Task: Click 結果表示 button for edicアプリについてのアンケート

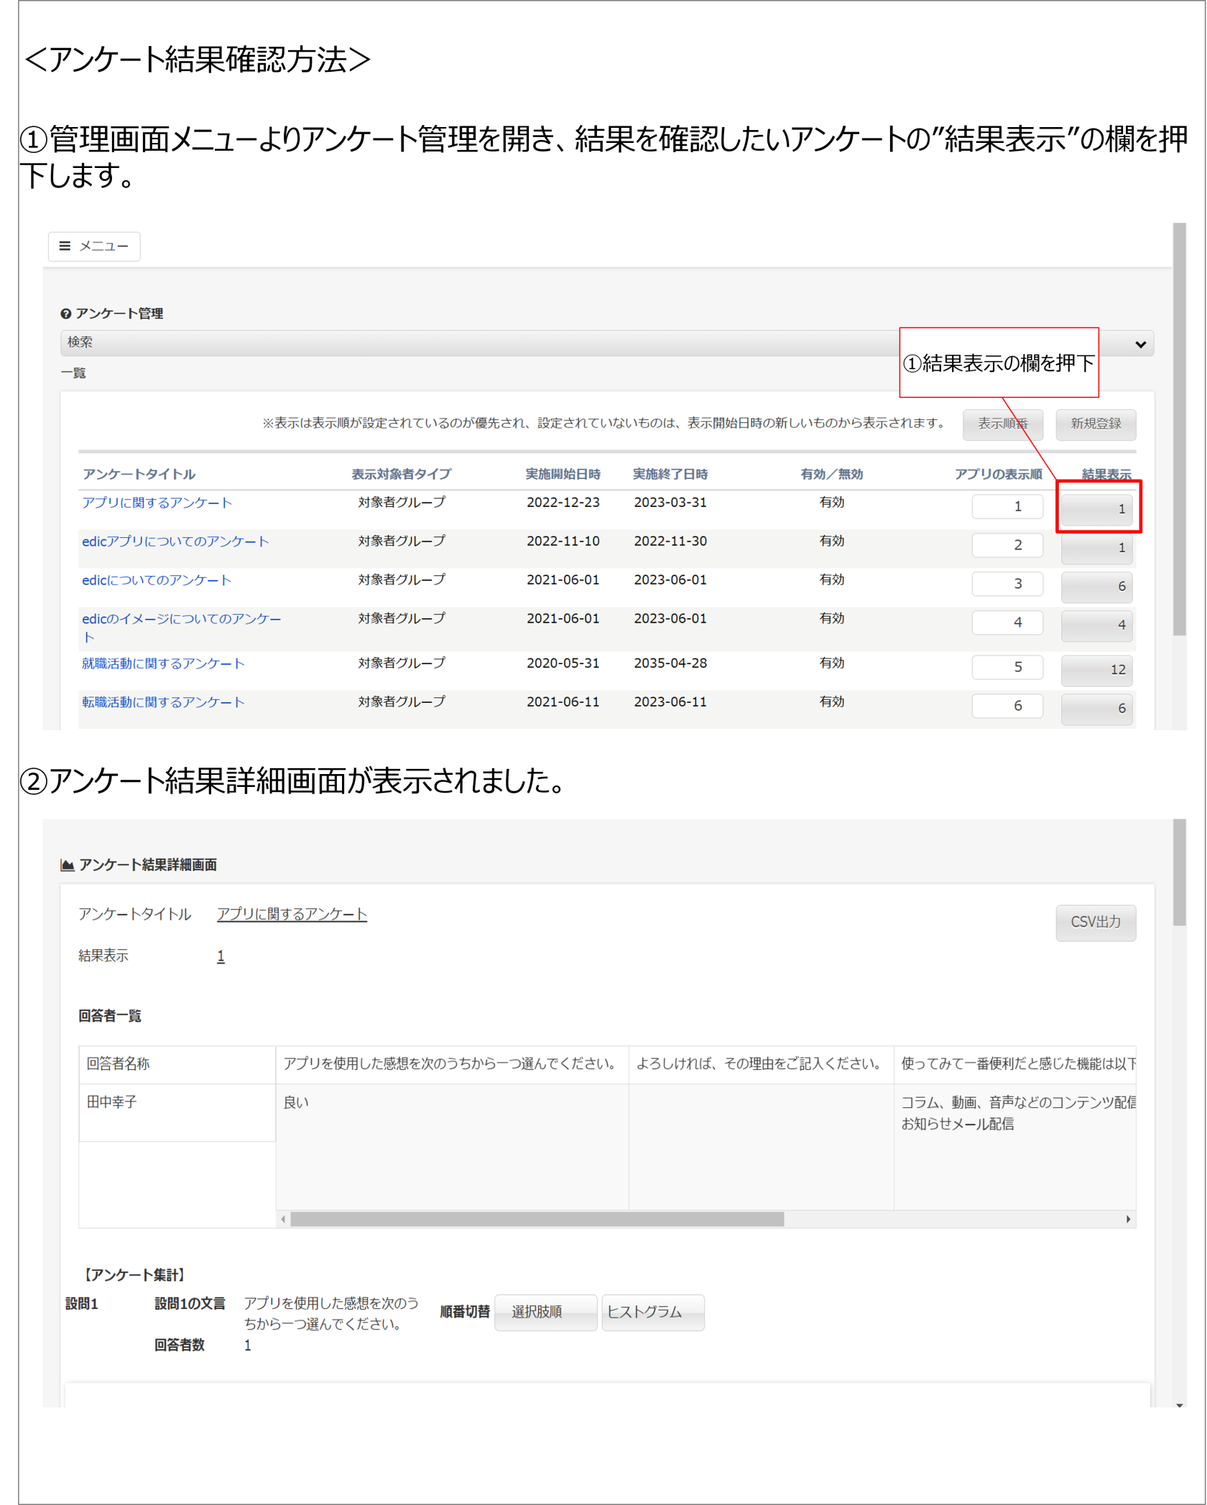Action: (x=1097, y=548)
